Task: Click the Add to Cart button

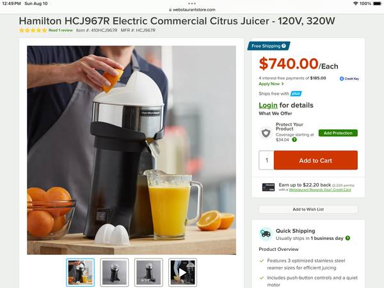Action: (316, 160)
